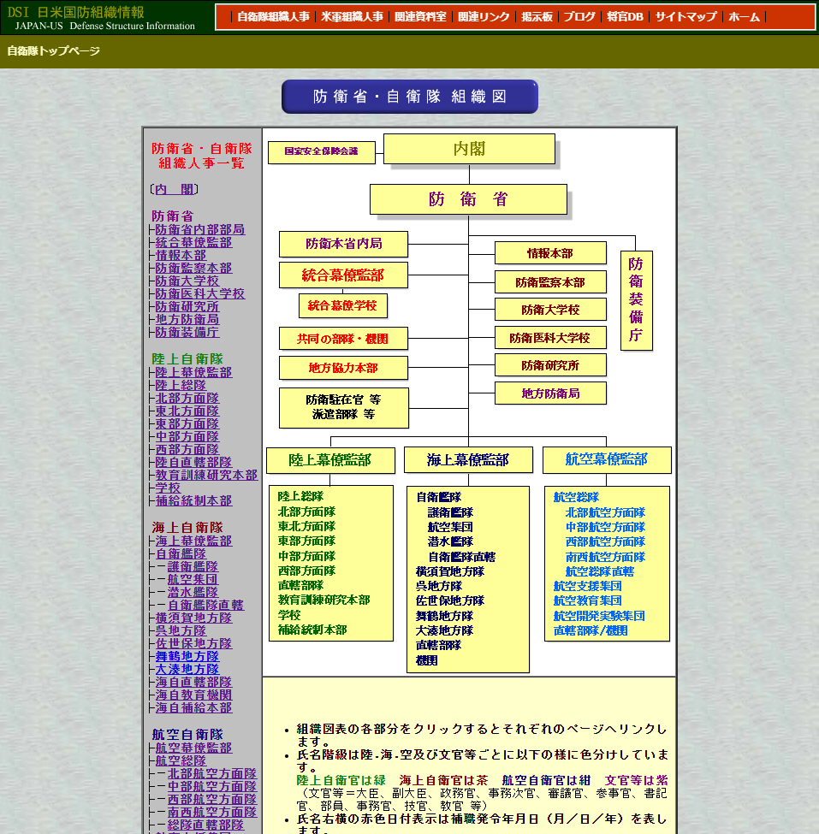Open the 将官DB navigation item
This screenshot has height=834, width=819.
[x=625, y=17]
